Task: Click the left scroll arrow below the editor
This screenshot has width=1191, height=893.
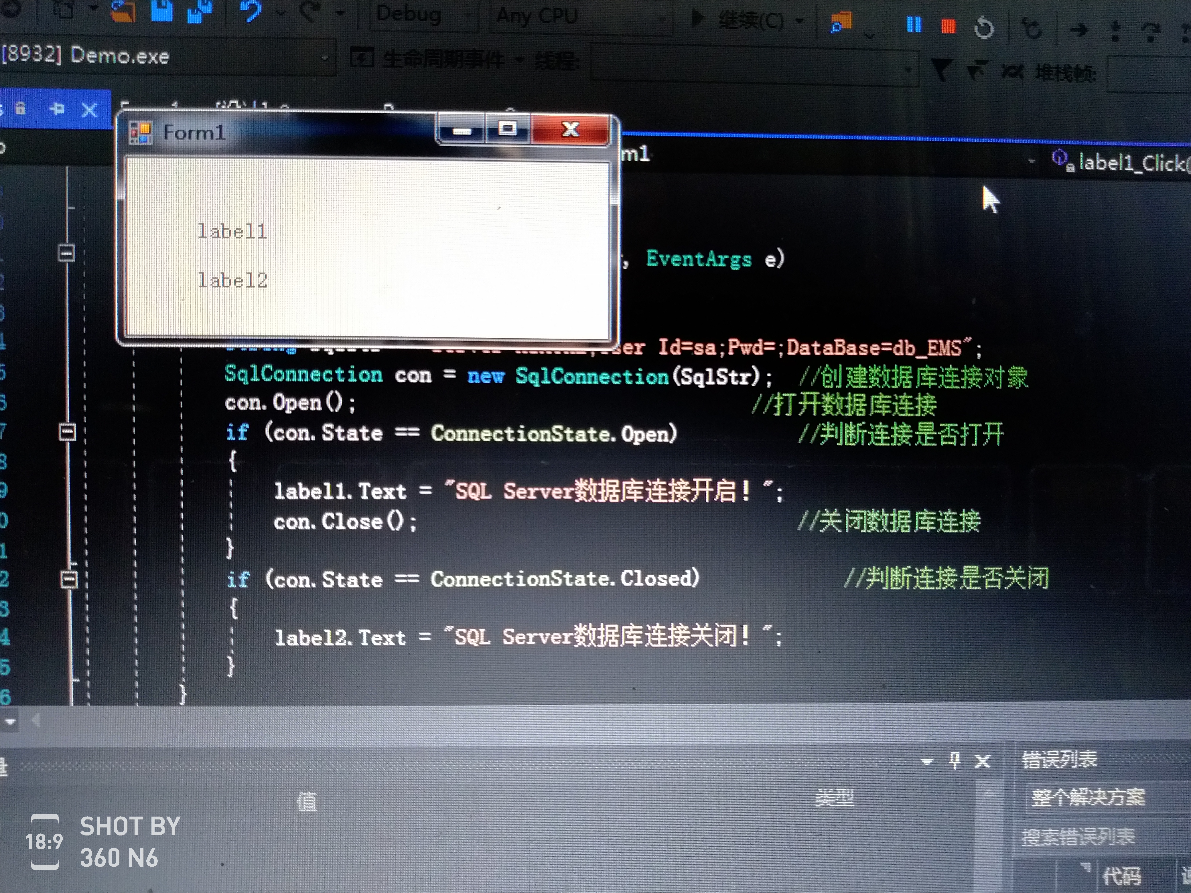Action: pos(36,720)
